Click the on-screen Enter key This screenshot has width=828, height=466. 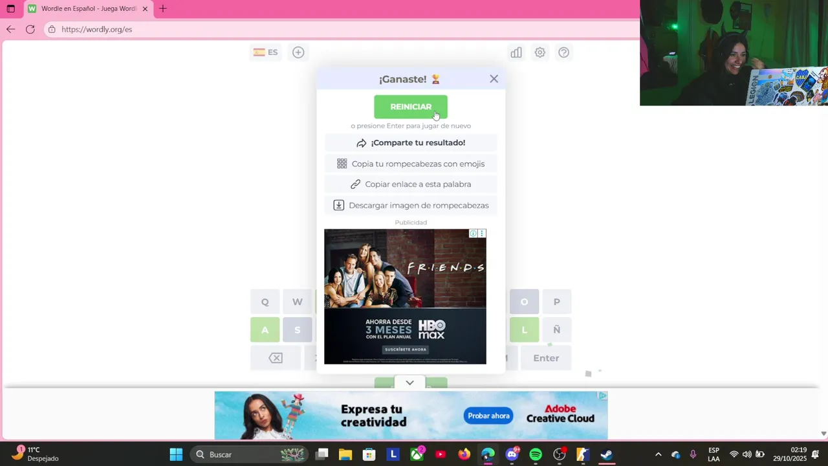546,358
